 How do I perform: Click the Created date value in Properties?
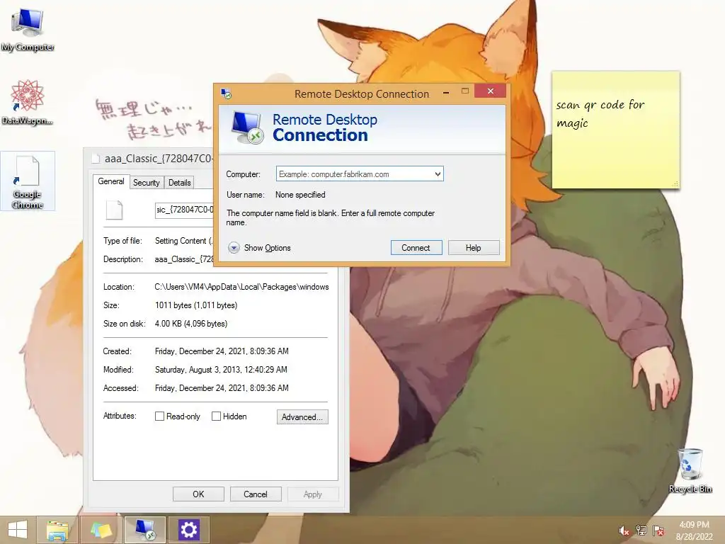point(222,351)
